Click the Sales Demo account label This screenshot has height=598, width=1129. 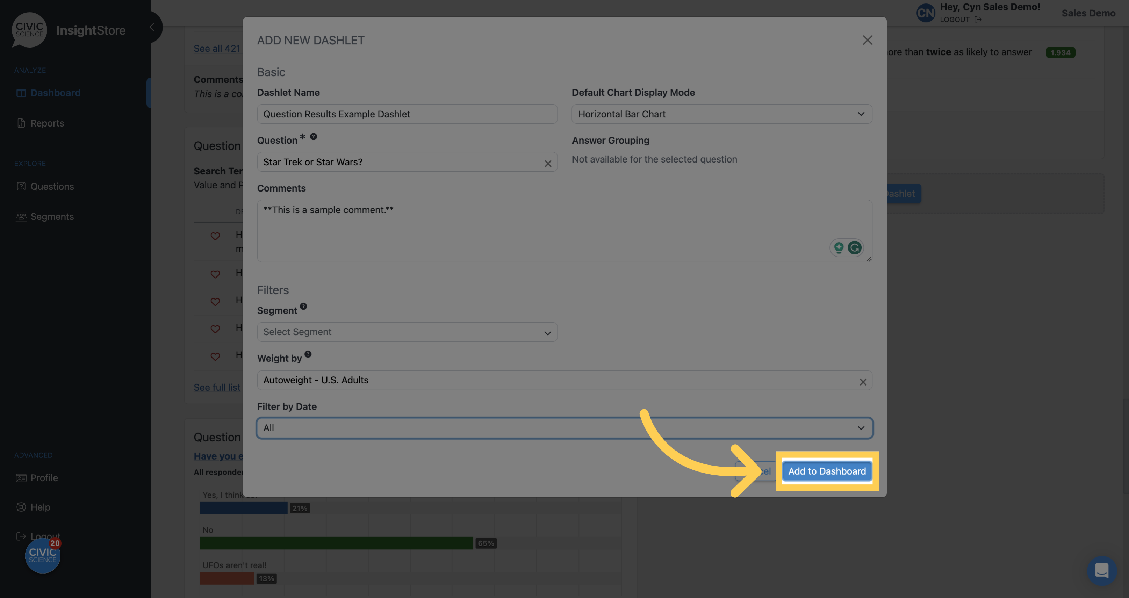(x=1088, y=13)
